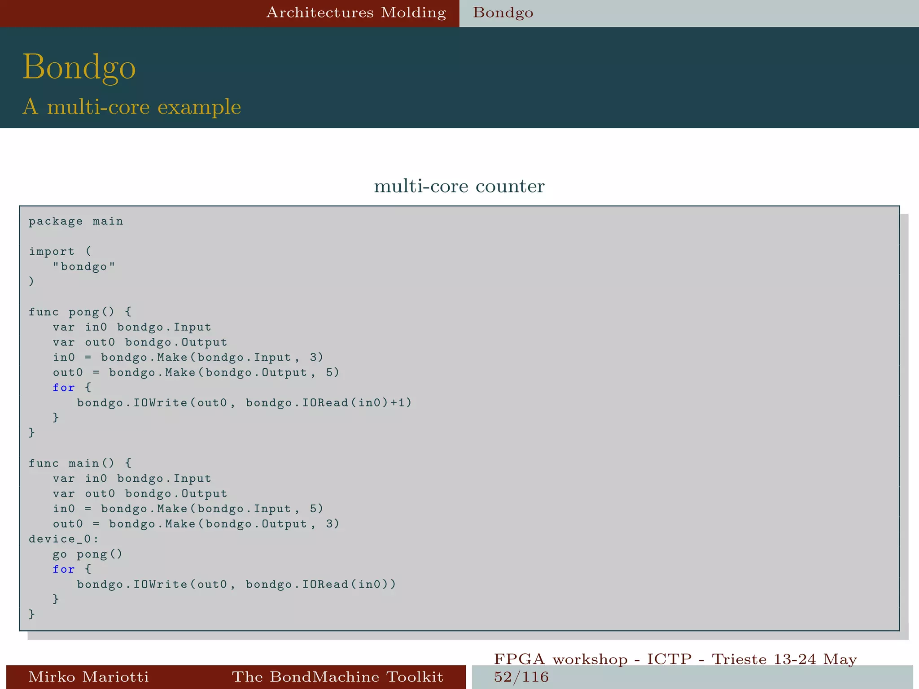Click the large Bondgo slide title
Image resolution: width=919 pixels, height=689 pixels.
click(79, 67)
